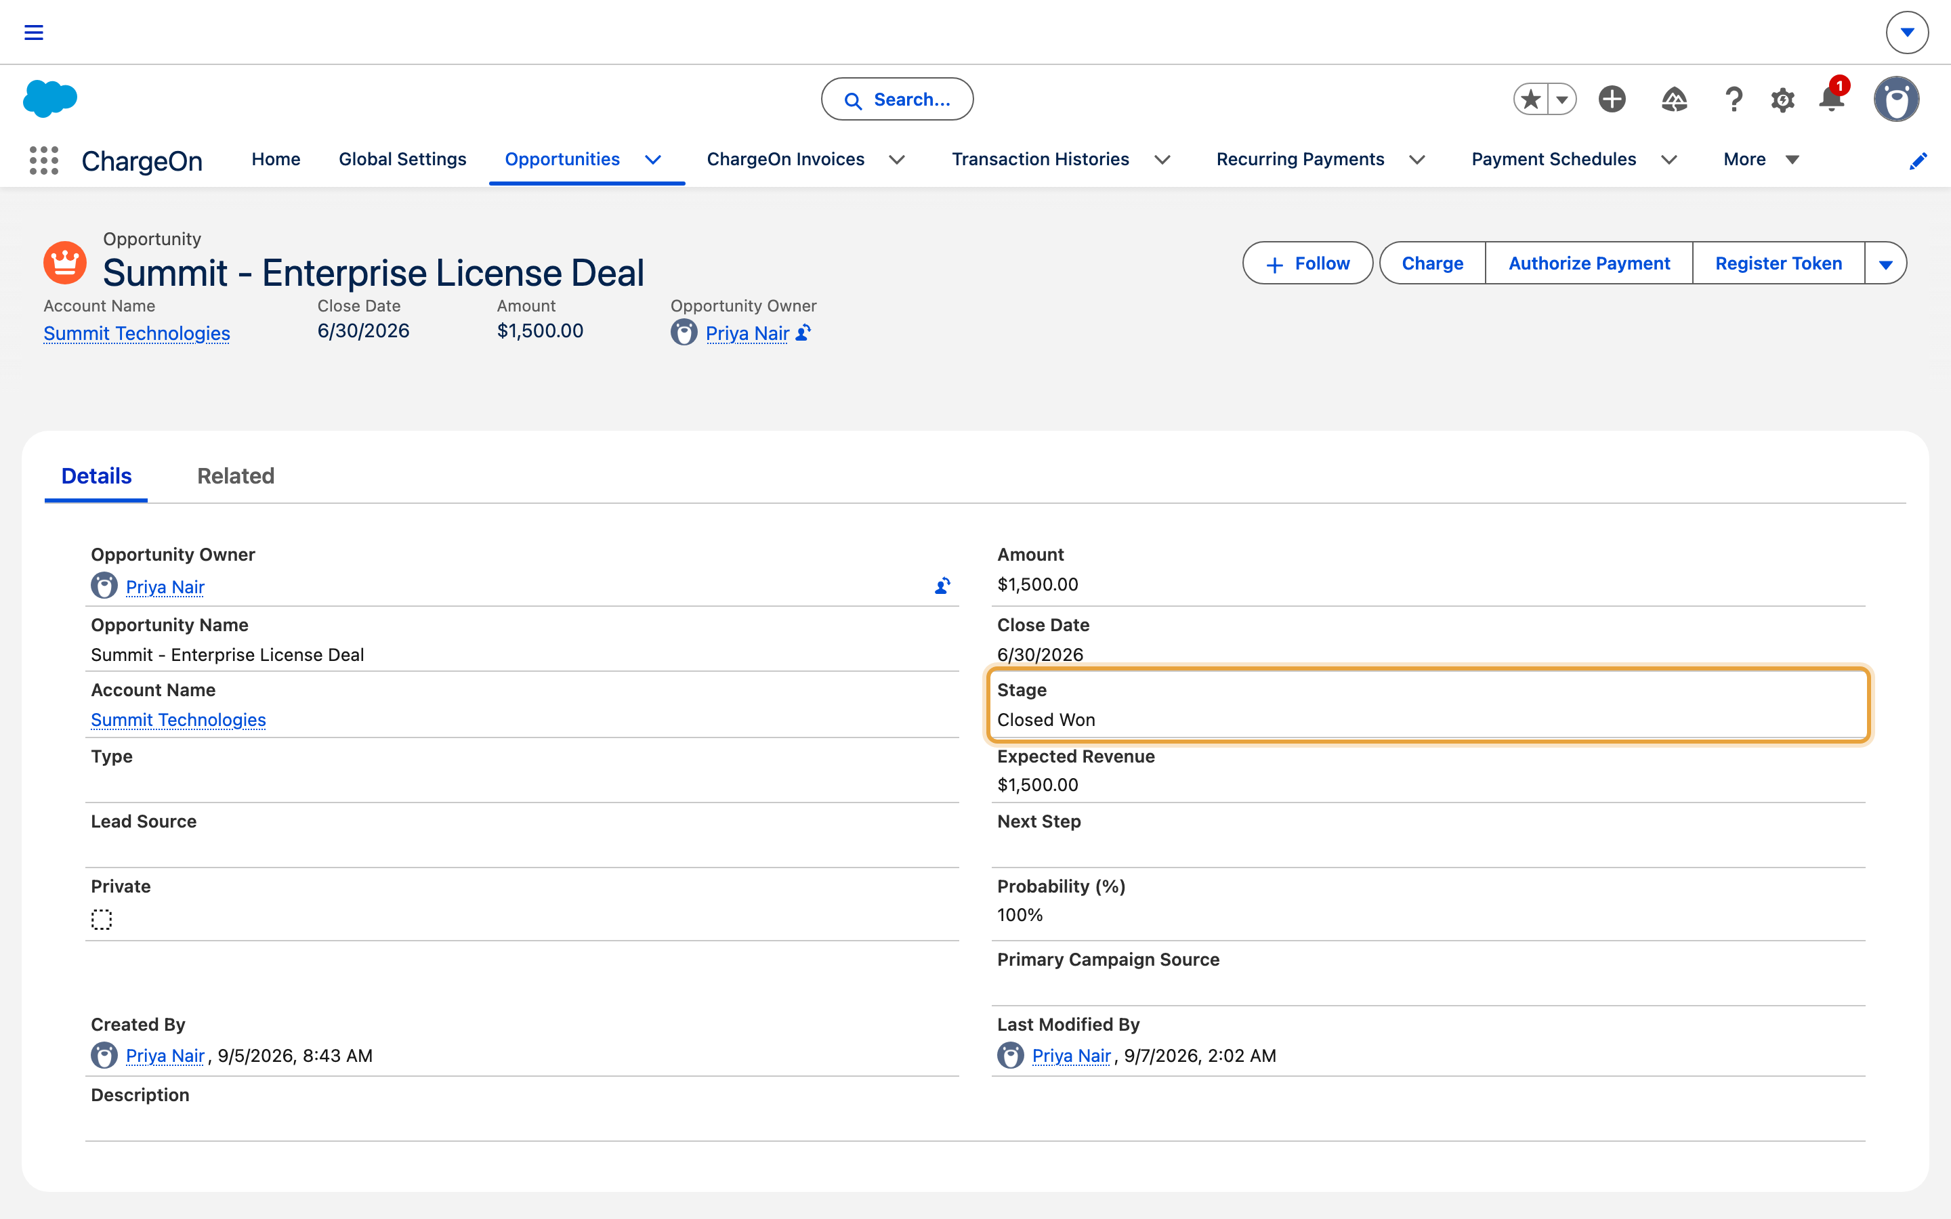The width and height of the screenshot is (1951, 1219).
Task: Open more actions dropdown beside Register Token
Action: pyautogui.click(x=1886, y=263)
